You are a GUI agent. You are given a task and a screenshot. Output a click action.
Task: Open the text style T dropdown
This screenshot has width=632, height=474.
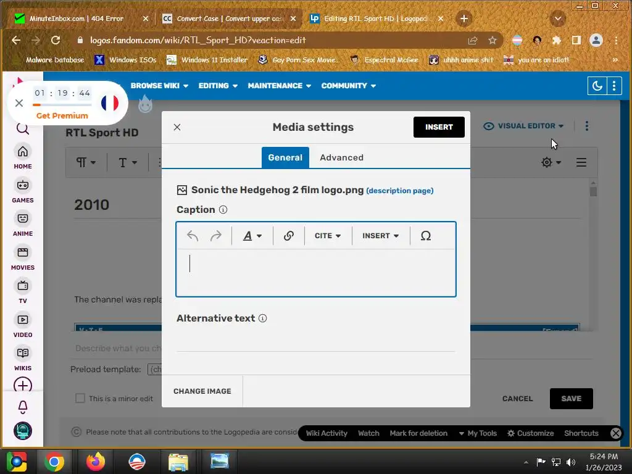point(127,162)
